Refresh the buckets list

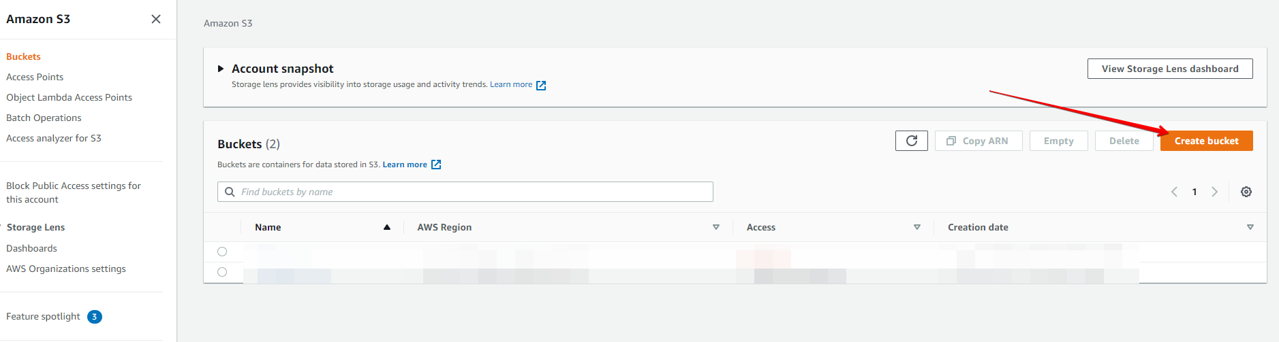[912, 141]
